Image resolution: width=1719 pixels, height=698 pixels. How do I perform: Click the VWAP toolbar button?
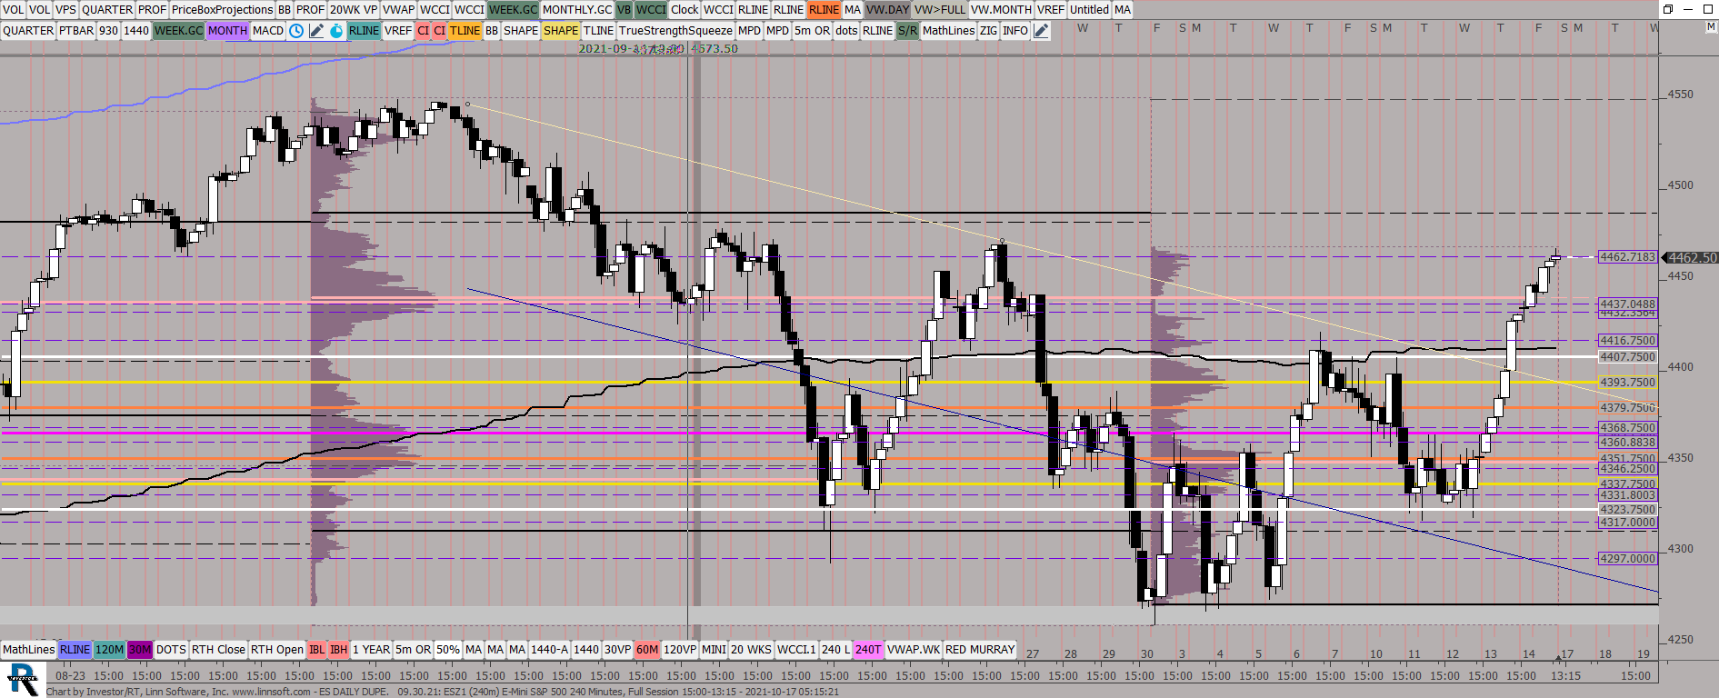(398, 10)
